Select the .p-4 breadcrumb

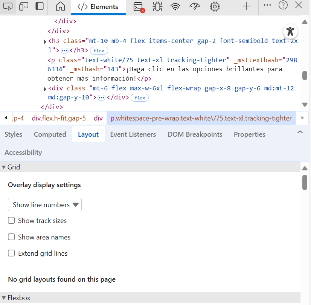18,118
